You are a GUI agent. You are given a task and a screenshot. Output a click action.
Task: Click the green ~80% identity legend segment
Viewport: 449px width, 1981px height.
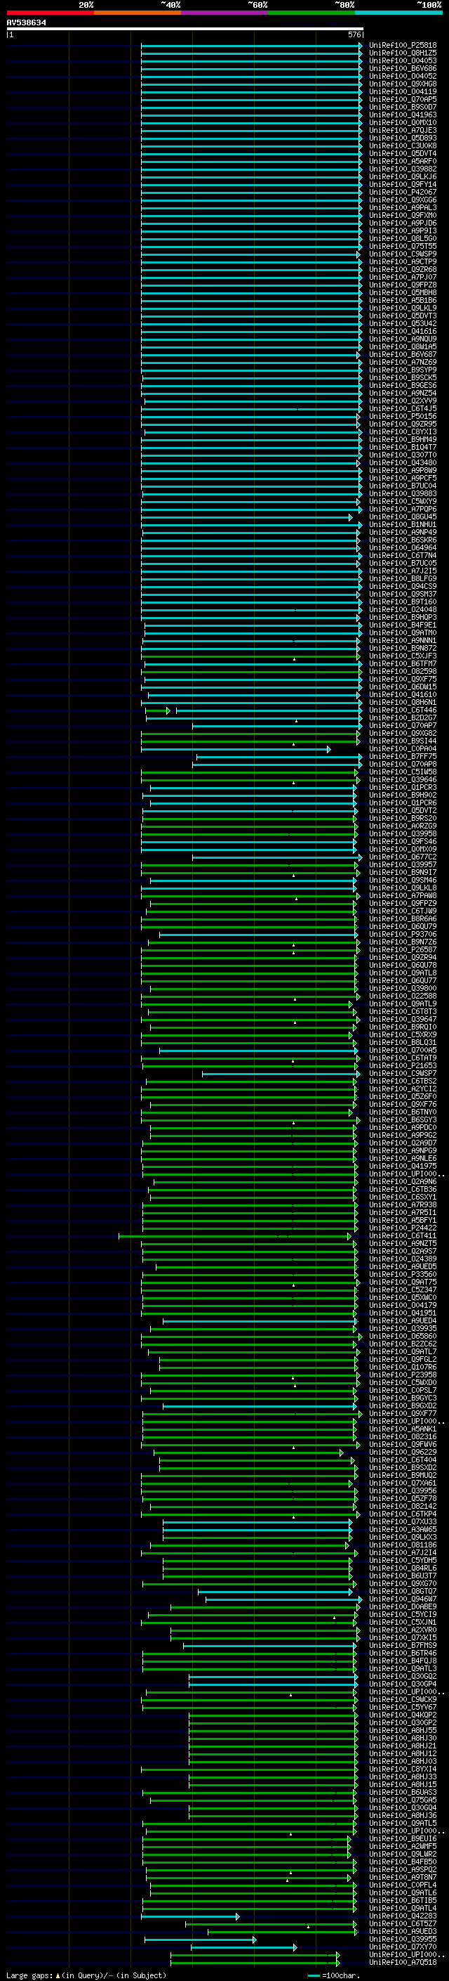[x=311, y=13]
